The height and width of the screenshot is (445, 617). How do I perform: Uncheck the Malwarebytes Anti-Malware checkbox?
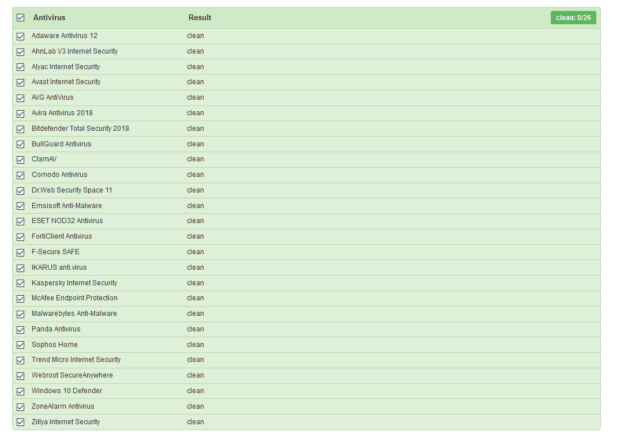(21, 314)
